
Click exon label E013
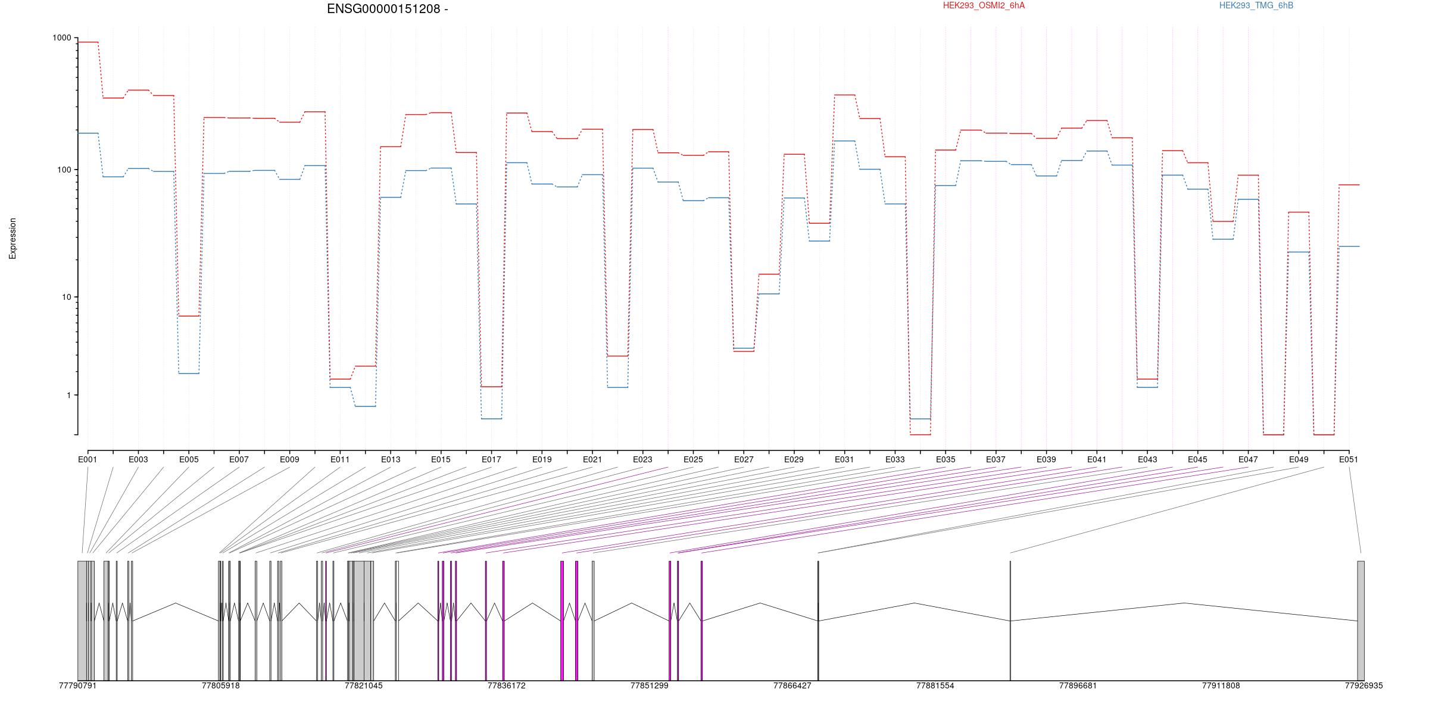pyautogui.click(x=391, y=459)
